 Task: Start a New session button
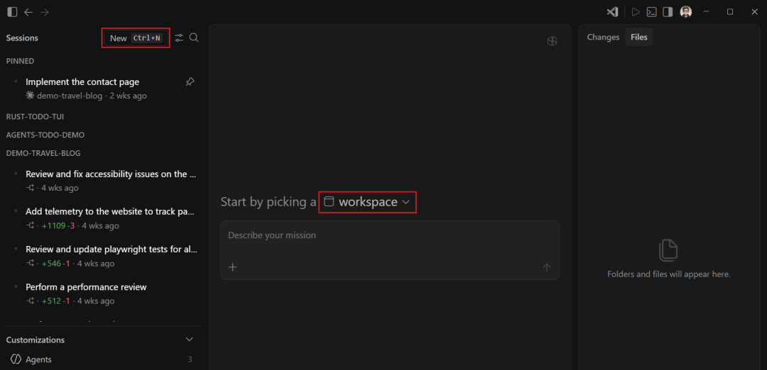coord(136,38)
